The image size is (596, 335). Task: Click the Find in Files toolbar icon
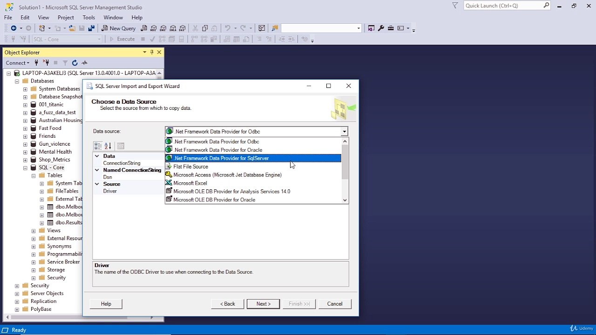[x=275, y=28]
